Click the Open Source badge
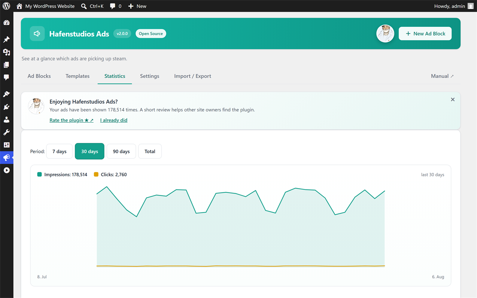Screen dimensions: 477x298 (151, 34)
